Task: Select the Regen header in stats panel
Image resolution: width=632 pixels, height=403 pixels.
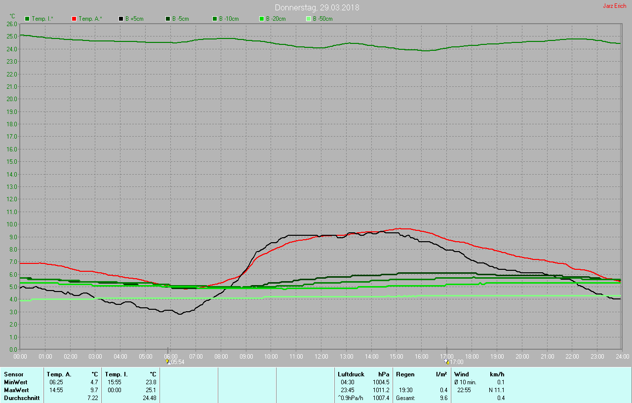Action: click(405, 374)
